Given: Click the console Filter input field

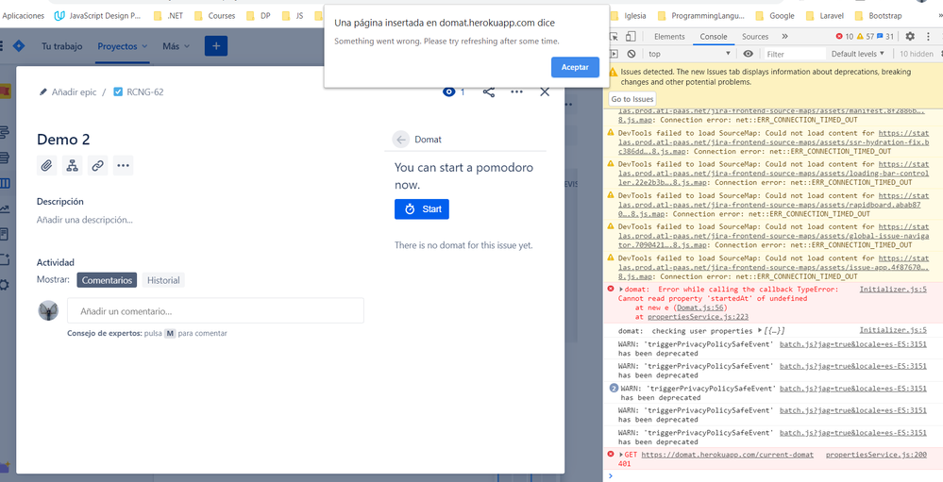Looking at the screenshot, I should tap(795, 54).
